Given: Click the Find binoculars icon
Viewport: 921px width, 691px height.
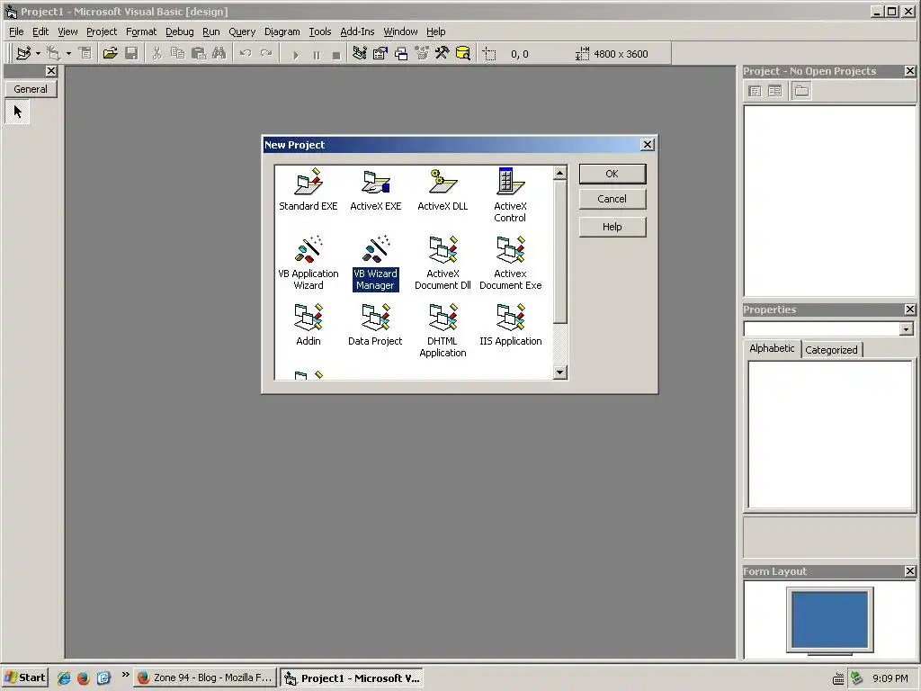Looking at the screenshot, I should (219, 53).
